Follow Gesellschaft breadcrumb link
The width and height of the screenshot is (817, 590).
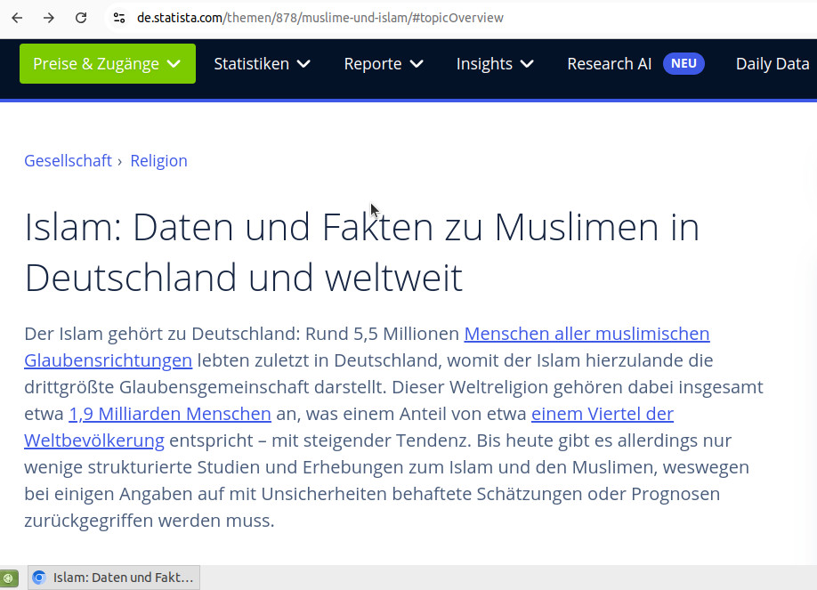(x=68, y=160)
